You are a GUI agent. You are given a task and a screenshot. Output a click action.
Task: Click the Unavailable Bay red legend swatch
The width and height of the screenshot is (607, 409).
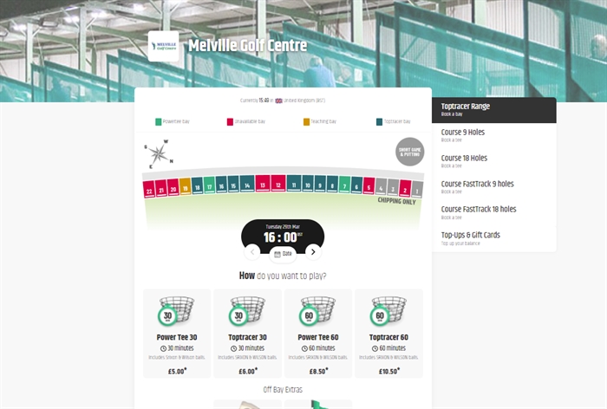coord(230,122)
